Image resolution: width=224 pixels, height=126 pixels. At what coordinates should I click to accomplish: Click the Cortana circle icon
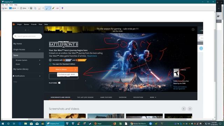click(x=8, y=124)
